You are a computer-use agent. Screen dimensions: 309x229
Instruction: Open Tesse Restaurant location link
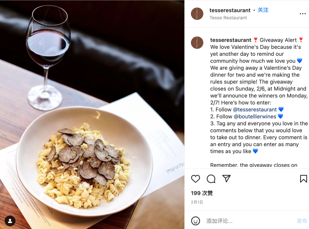[x=228, y=18]
